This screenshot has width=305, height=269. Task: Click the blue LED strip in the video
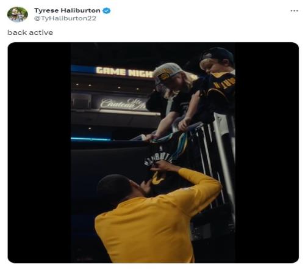click(x=90, y=139)
